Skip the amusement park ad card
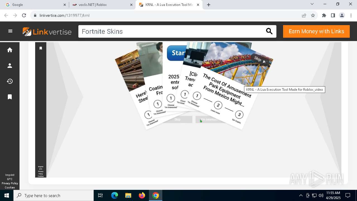Image resolution: width=357 pixels, height=201 pixels. pos(260,60)
